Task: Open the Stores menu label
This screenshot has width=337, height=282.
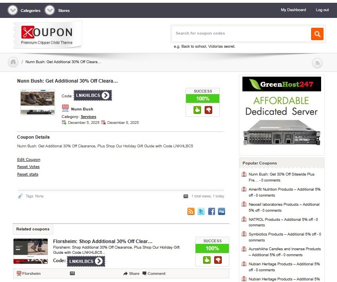Action: tap(64, 10)
